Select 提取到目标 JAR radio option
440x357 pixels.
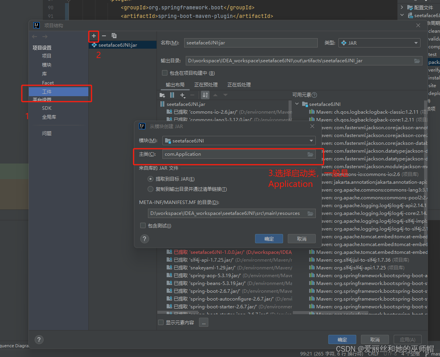tap(150, 179)
